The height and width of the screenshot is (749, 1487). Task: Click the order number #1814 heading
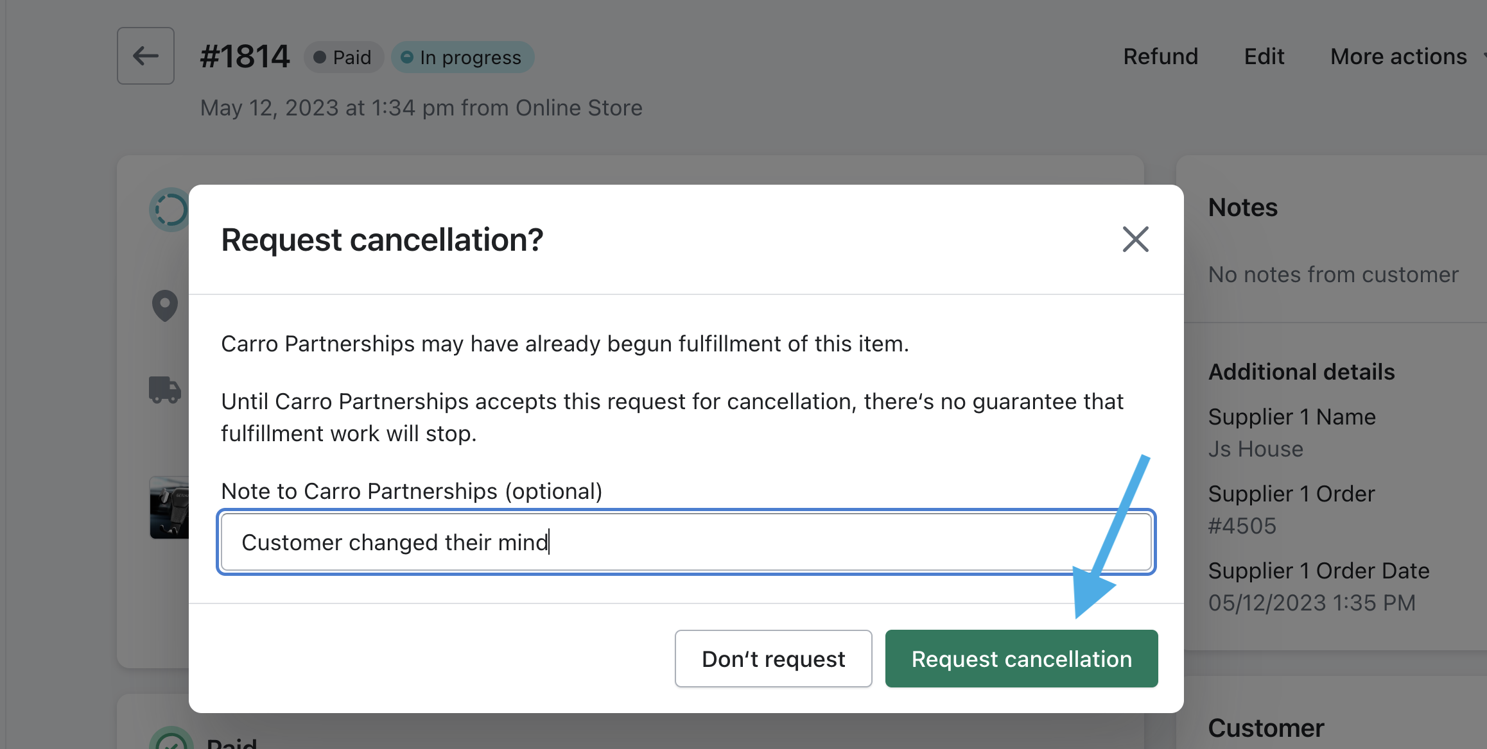[x=245, y=56]
